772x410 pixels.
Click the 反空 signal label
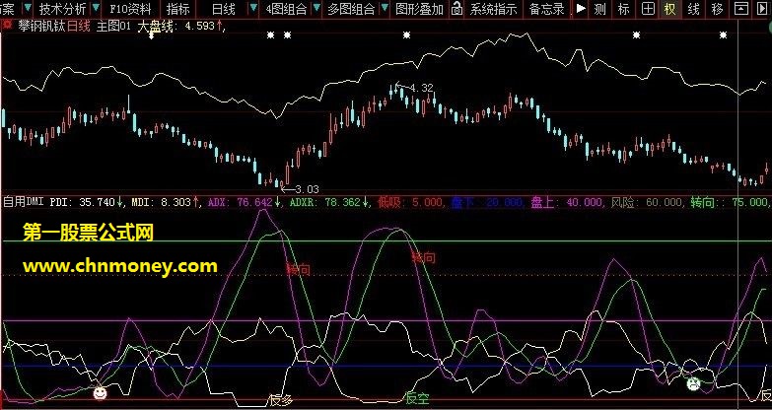(416, 398)
